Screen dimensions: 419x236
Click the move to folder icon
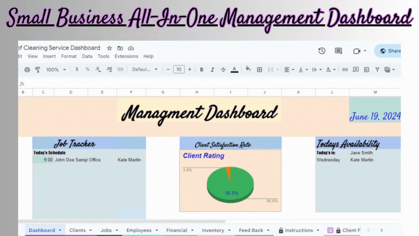coord(120,48)
